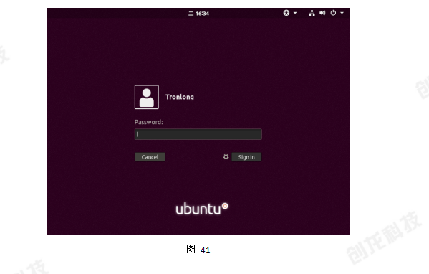Click the Sign In button
This screenshot has height=274, width=429.
tap(246, 157)
